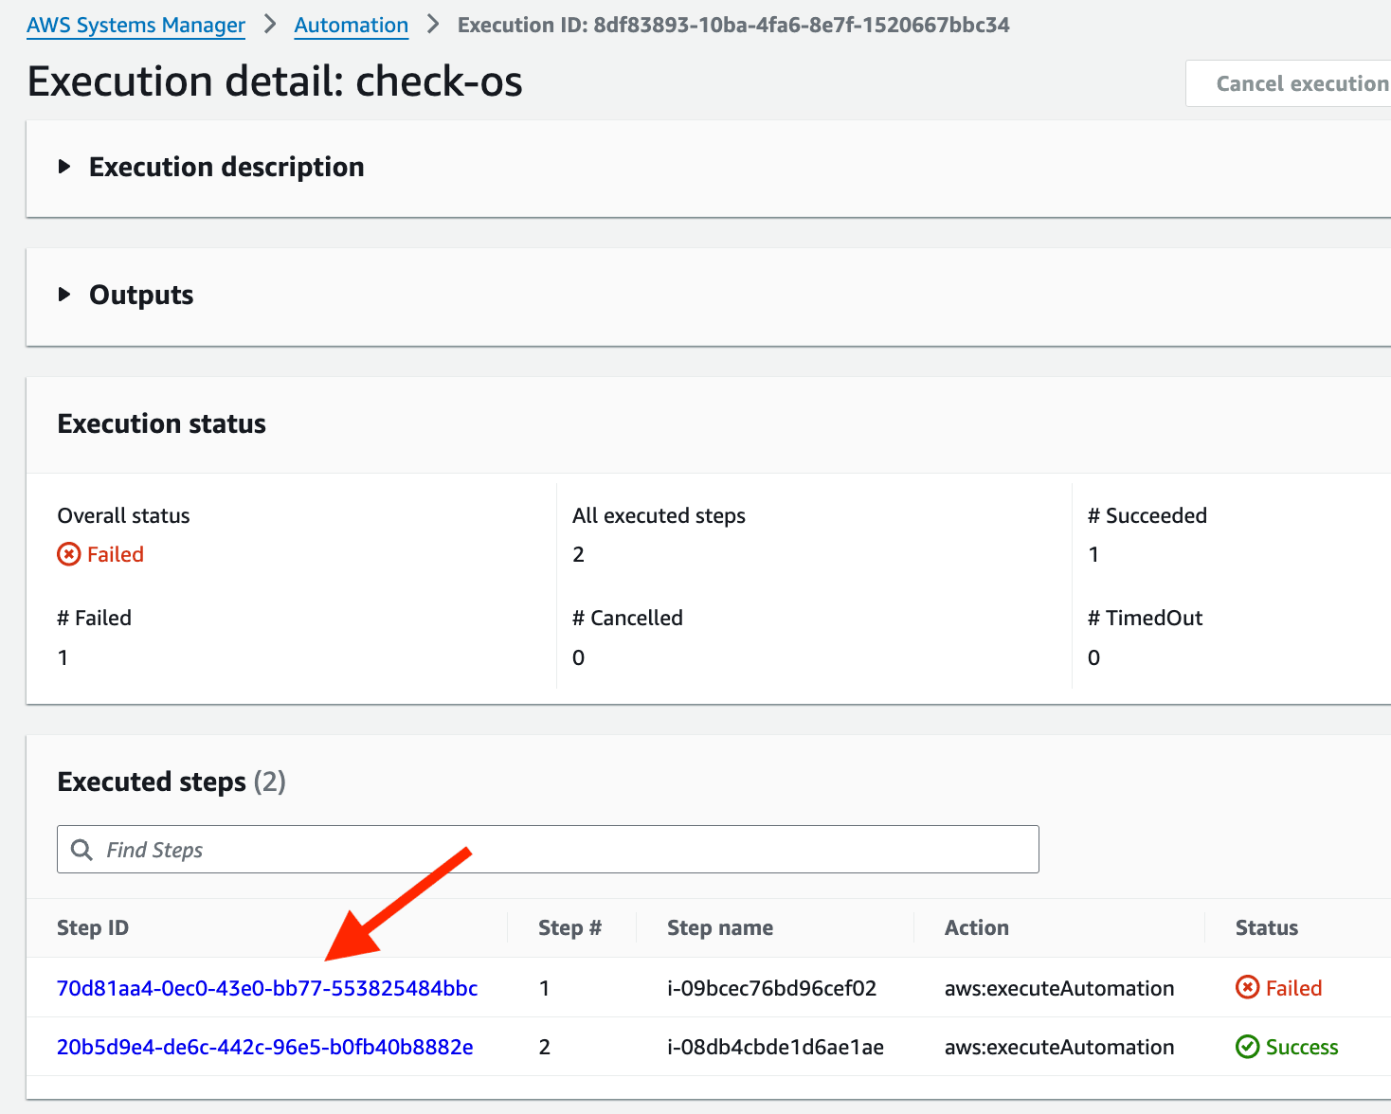Click the chevron after Automation breadcrumb
Image resolution: width=1391 pixels, height=1114 pixels.
tap(433, 25)
